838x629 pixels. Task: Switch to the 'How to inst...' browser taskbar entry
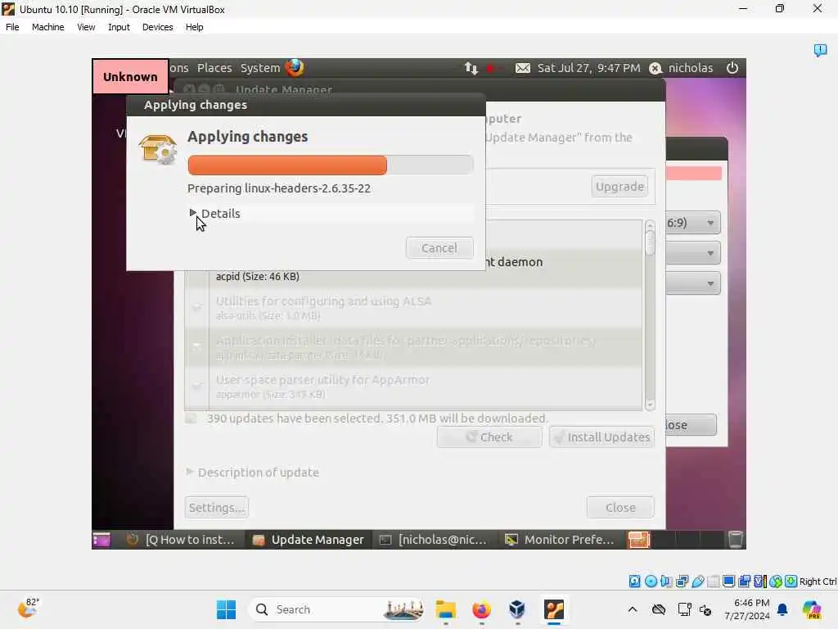tap(182, 540)
